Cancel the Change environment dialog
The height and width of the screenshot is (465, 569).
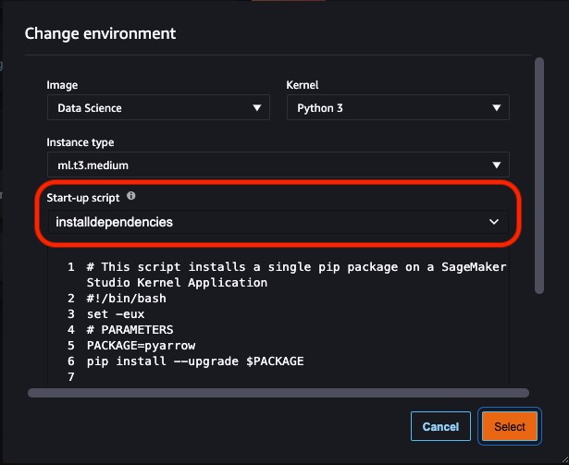coord(440,426)
